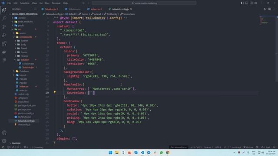Open the Help menu
278x156 pixels.
coord(66,3)
